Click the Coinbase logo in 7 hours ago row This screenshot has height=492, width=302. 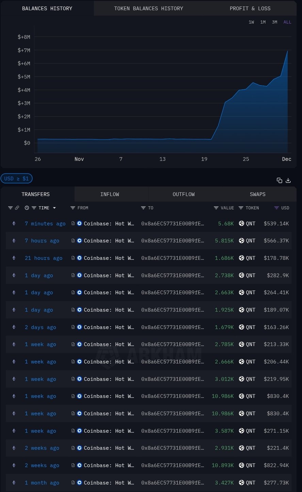click(80, 241)
